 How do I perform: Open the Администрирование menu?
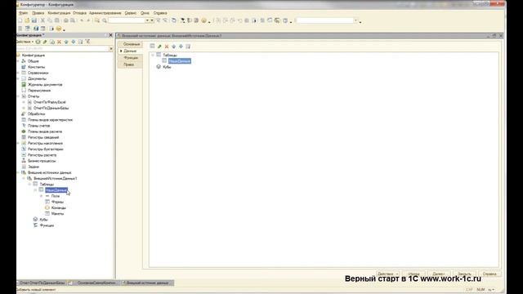pos(105,13)
